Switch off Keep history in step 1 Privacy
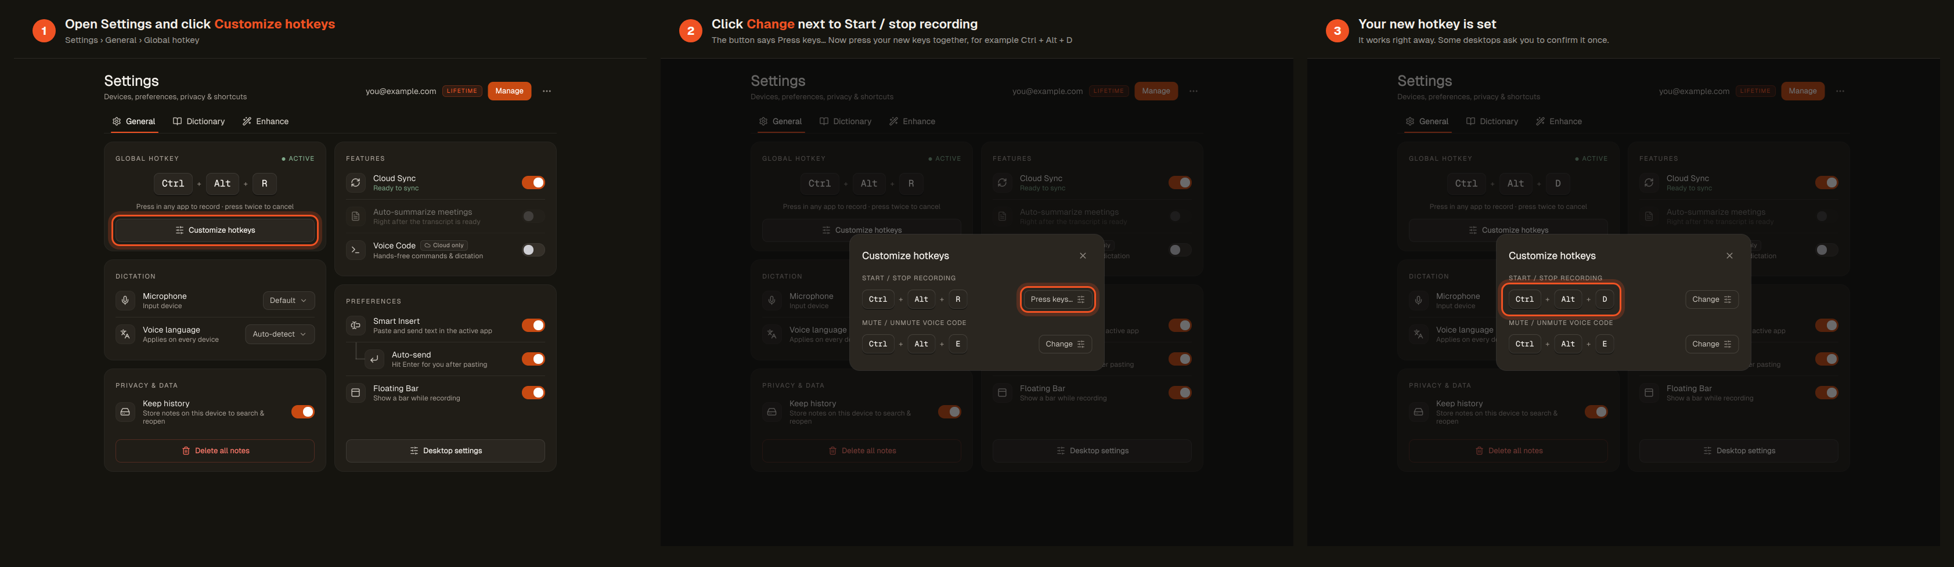Screen dimensions: 1954x567 click(x=302, y=411)
